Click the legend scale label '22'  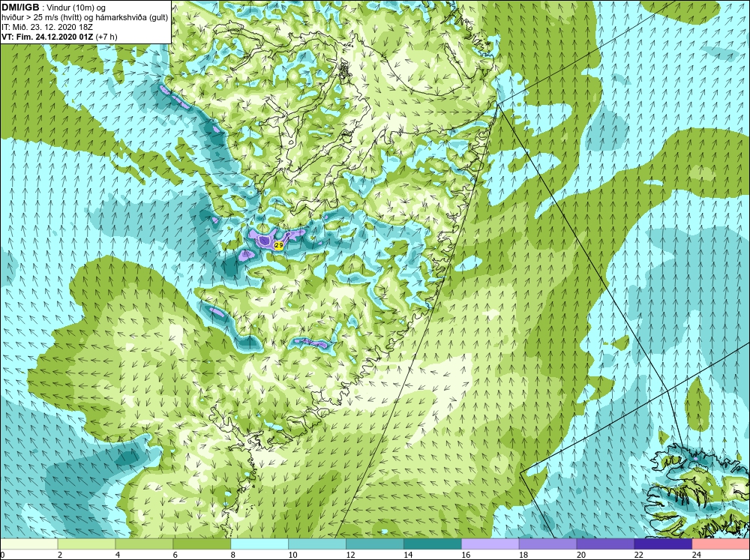[x=638, y=555]
